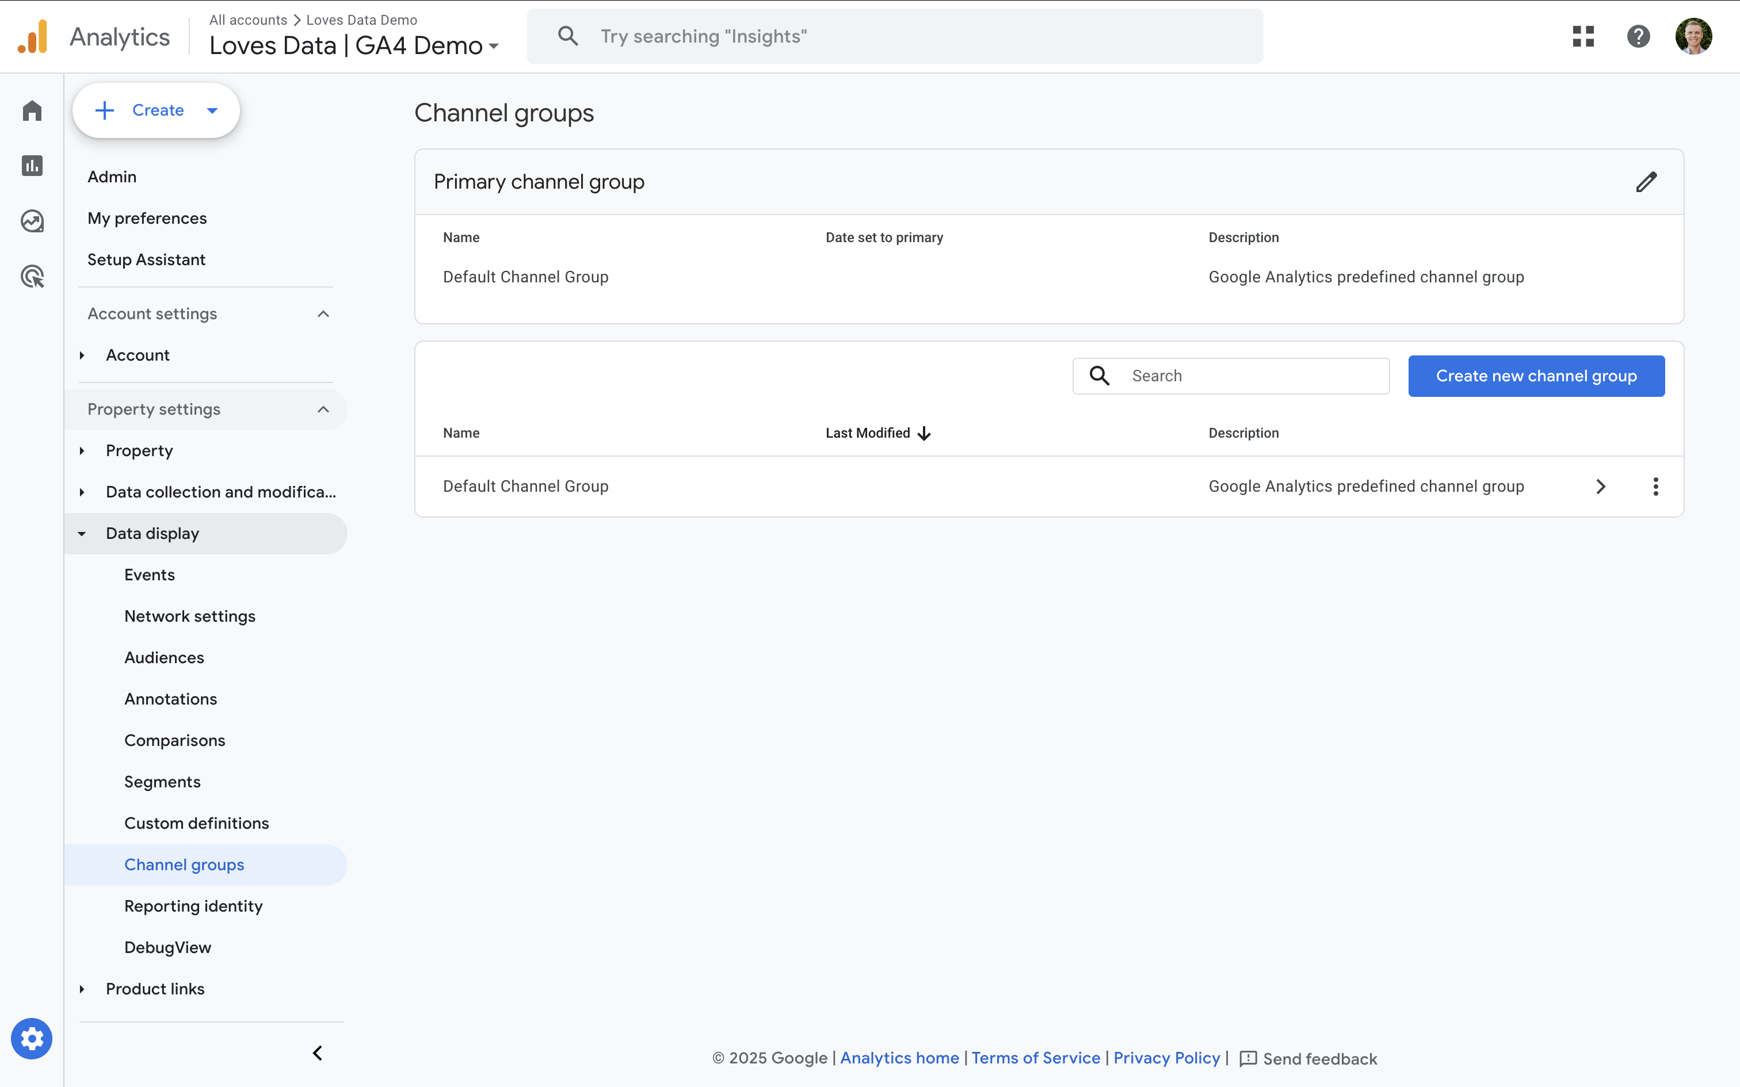Focus the top Insights search field
This screenshot has width=1740, height=1087.
(x=895, y=36)
